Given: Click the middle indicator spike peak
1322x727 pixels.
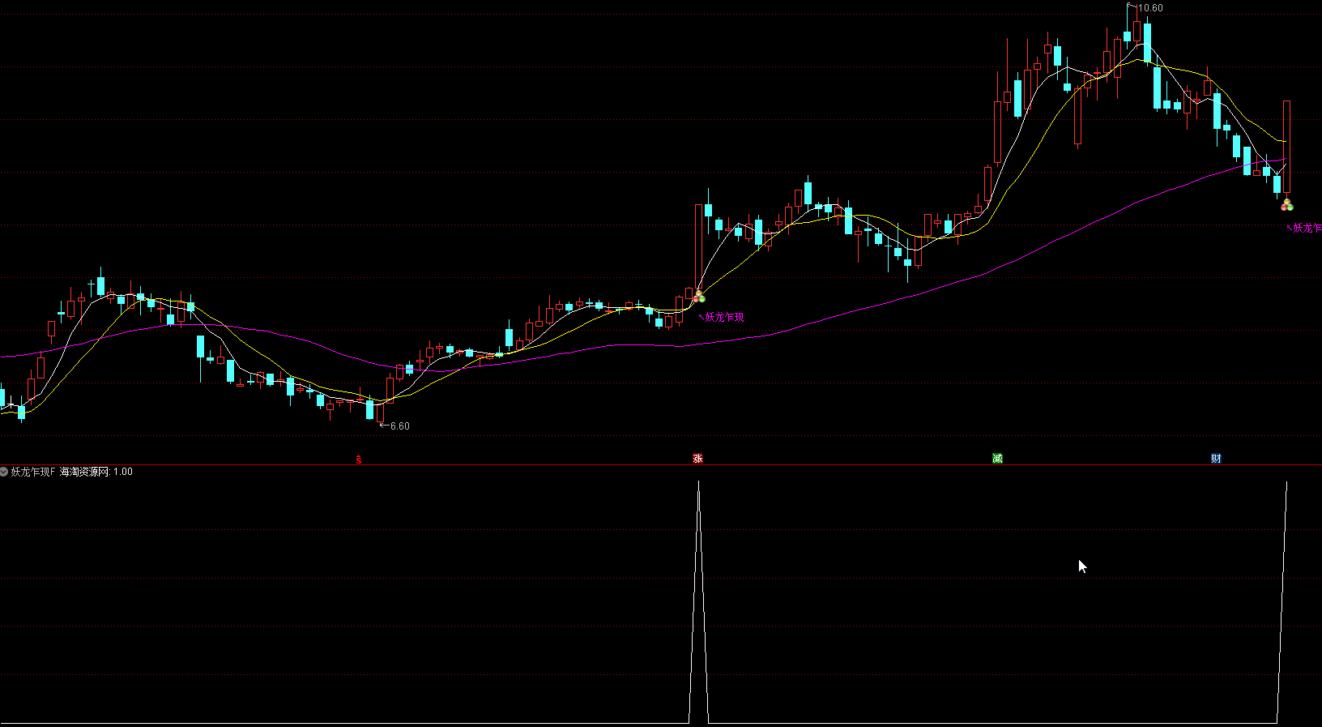Looking at the screenshot, I should (699, 483).
